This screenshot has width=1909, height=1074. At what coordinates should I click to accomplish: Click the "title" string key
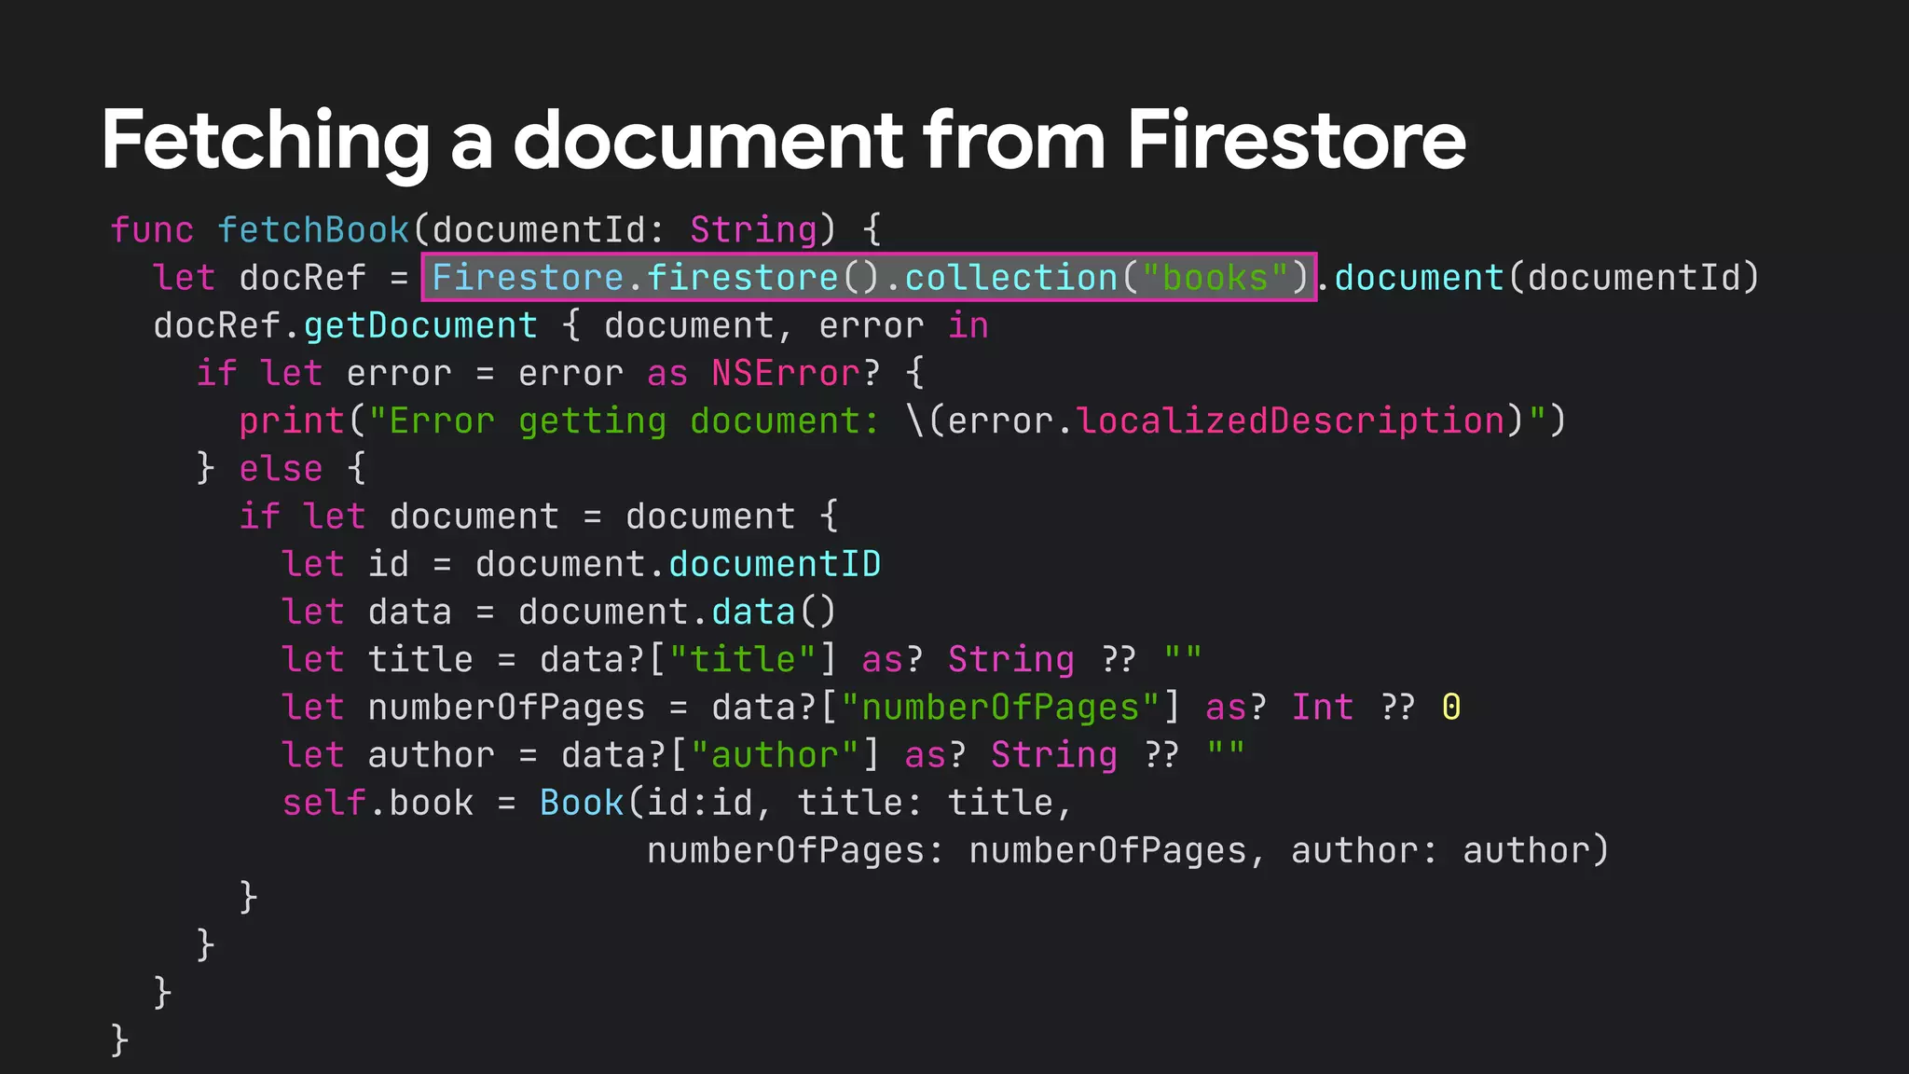coord(743,659)
